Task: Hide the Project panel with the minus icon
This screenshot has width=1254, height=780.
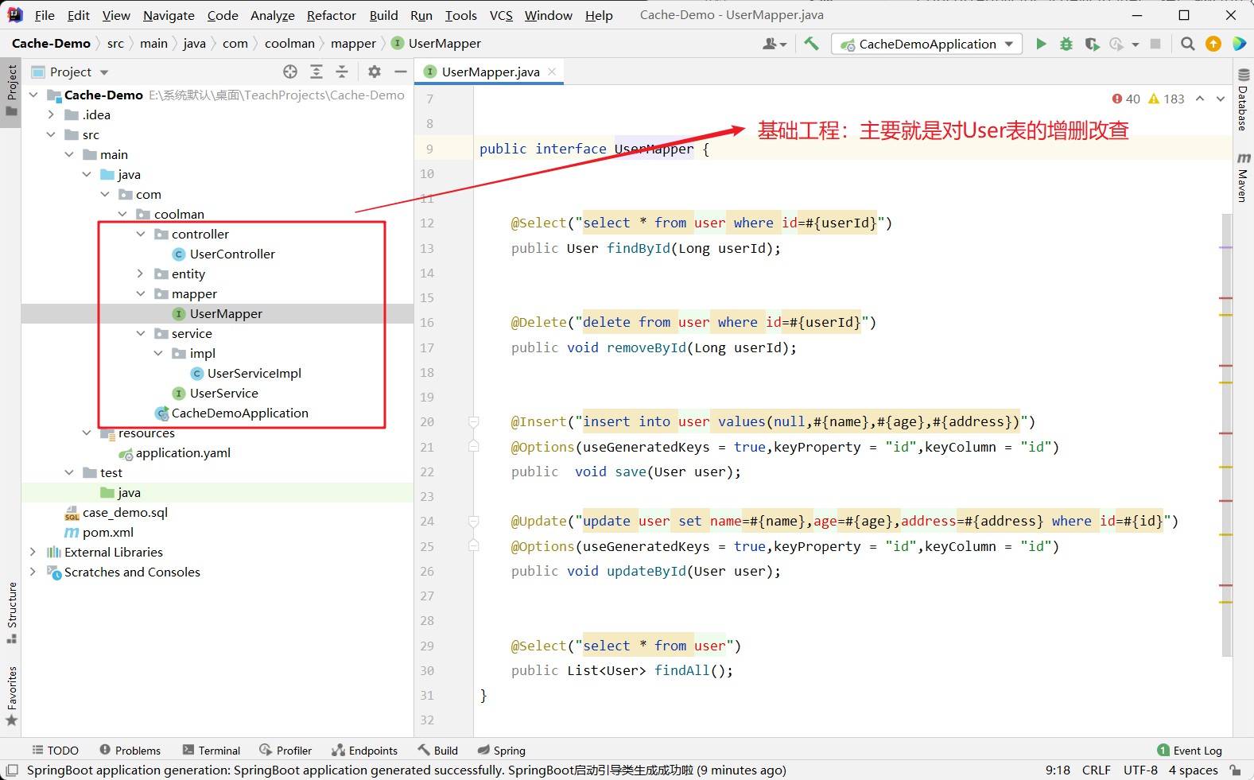Action: [401, 72]
